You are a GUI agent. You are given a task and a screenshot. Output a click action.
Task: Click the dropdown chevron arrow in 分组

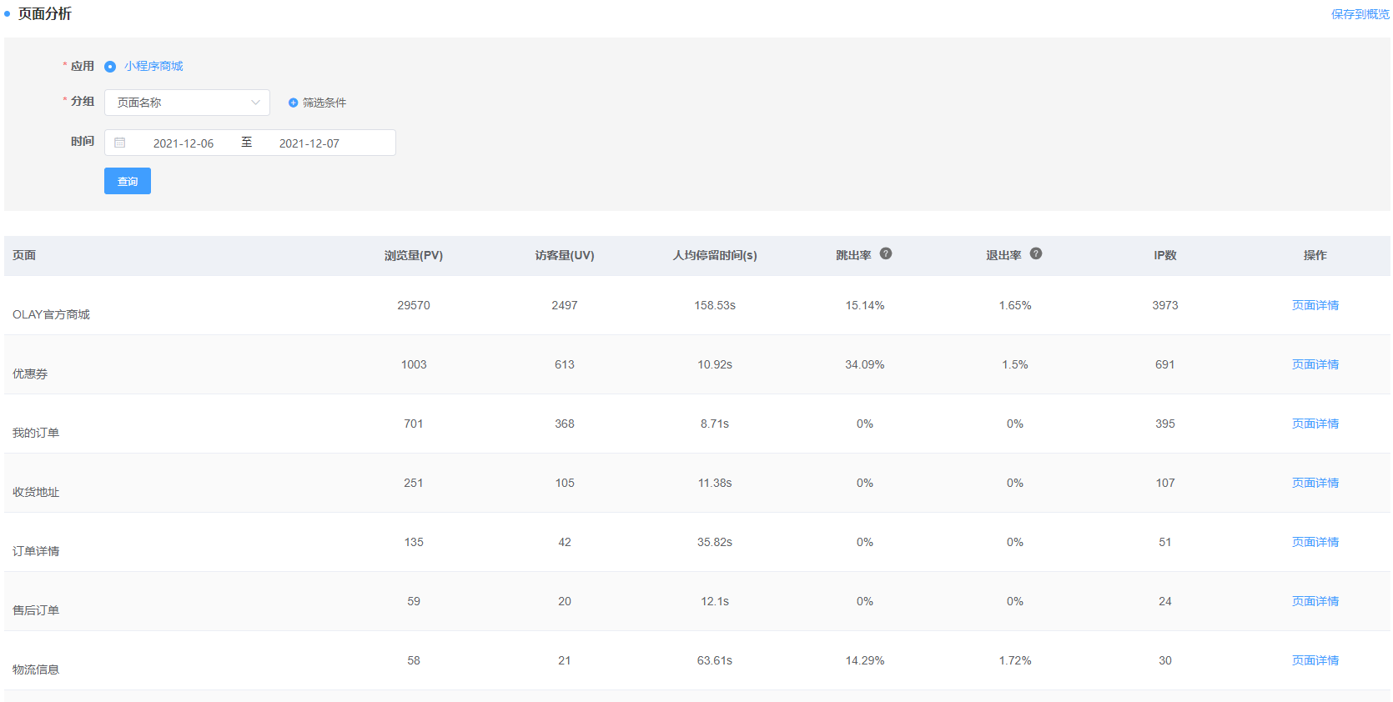coord(255,103)
